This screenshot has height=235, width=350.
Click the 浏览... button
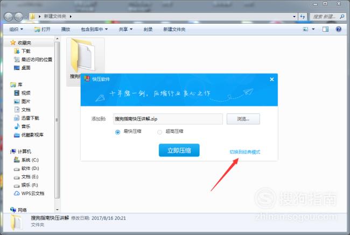coord(243,119)
